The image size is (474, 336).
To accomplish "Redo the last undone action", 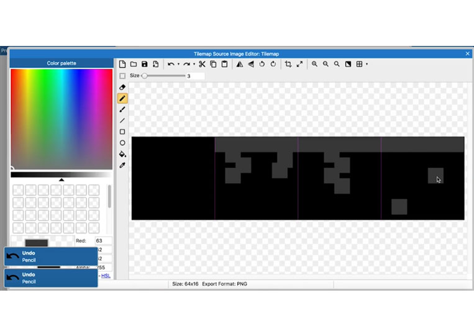I will tap(186, 64).
